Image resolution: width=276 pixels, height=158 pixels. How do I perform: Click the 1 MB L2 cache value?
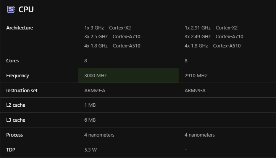[90, 105]
